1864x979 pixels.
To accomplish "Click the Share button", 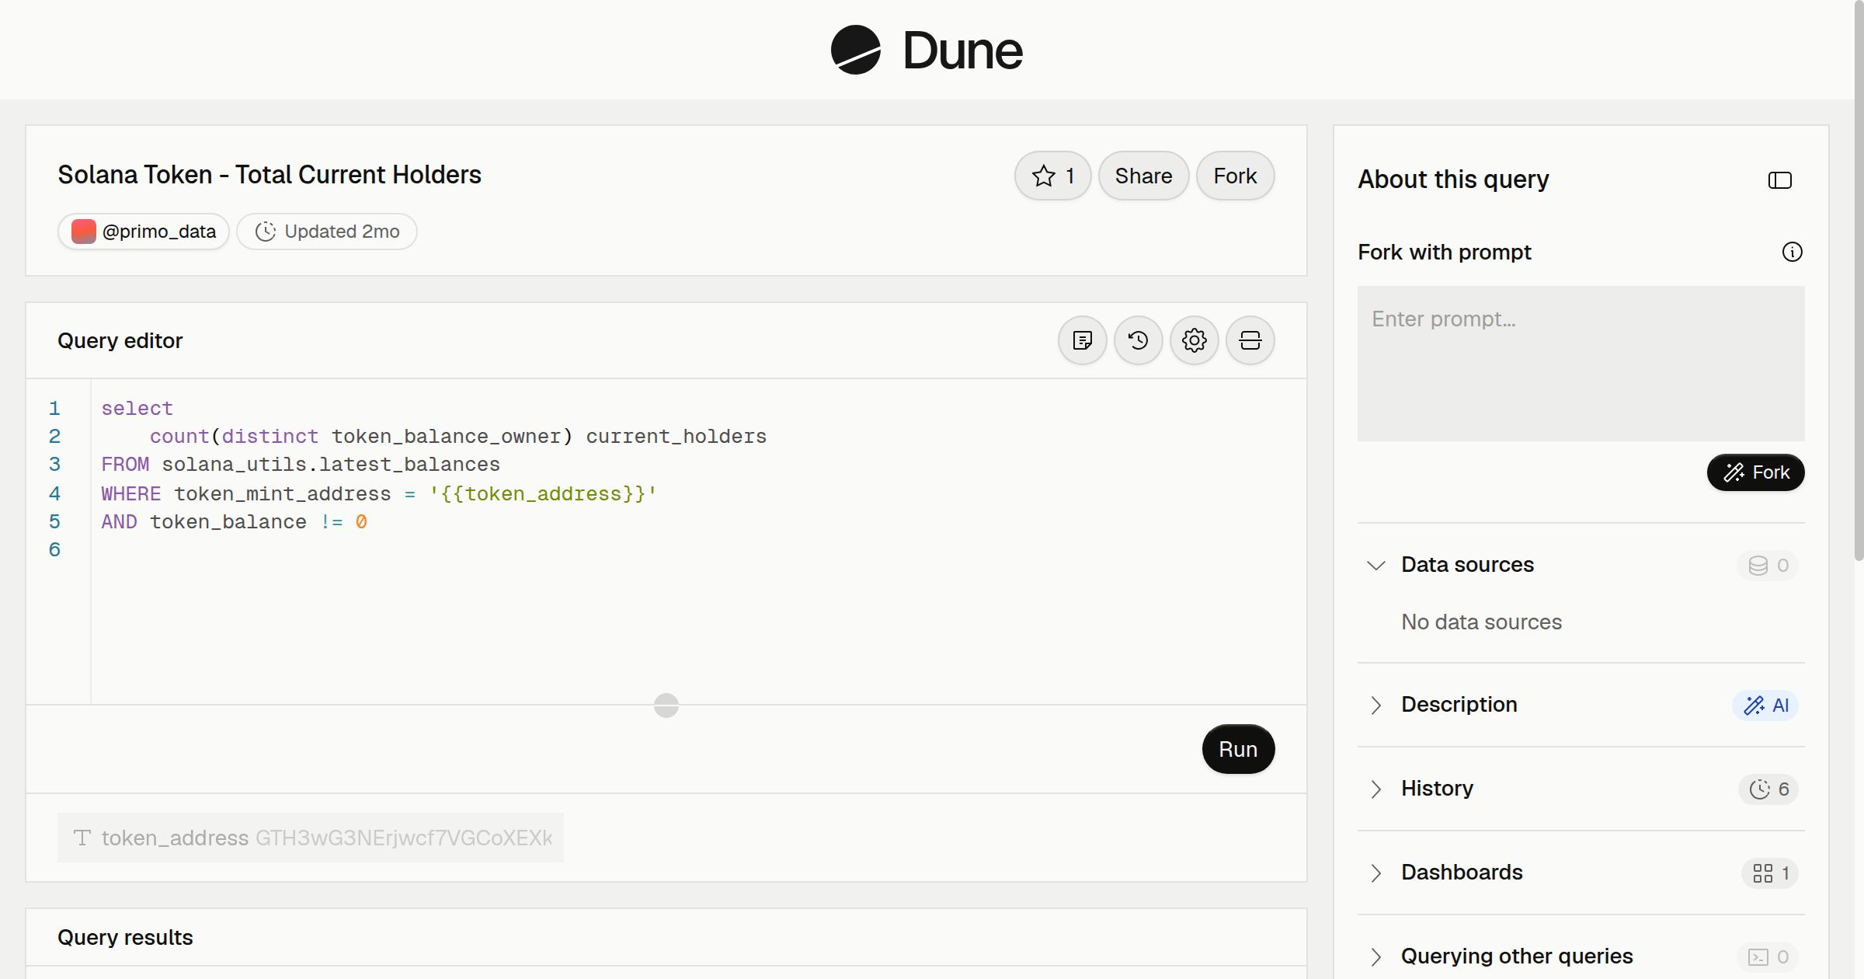I will [1143, 176].
